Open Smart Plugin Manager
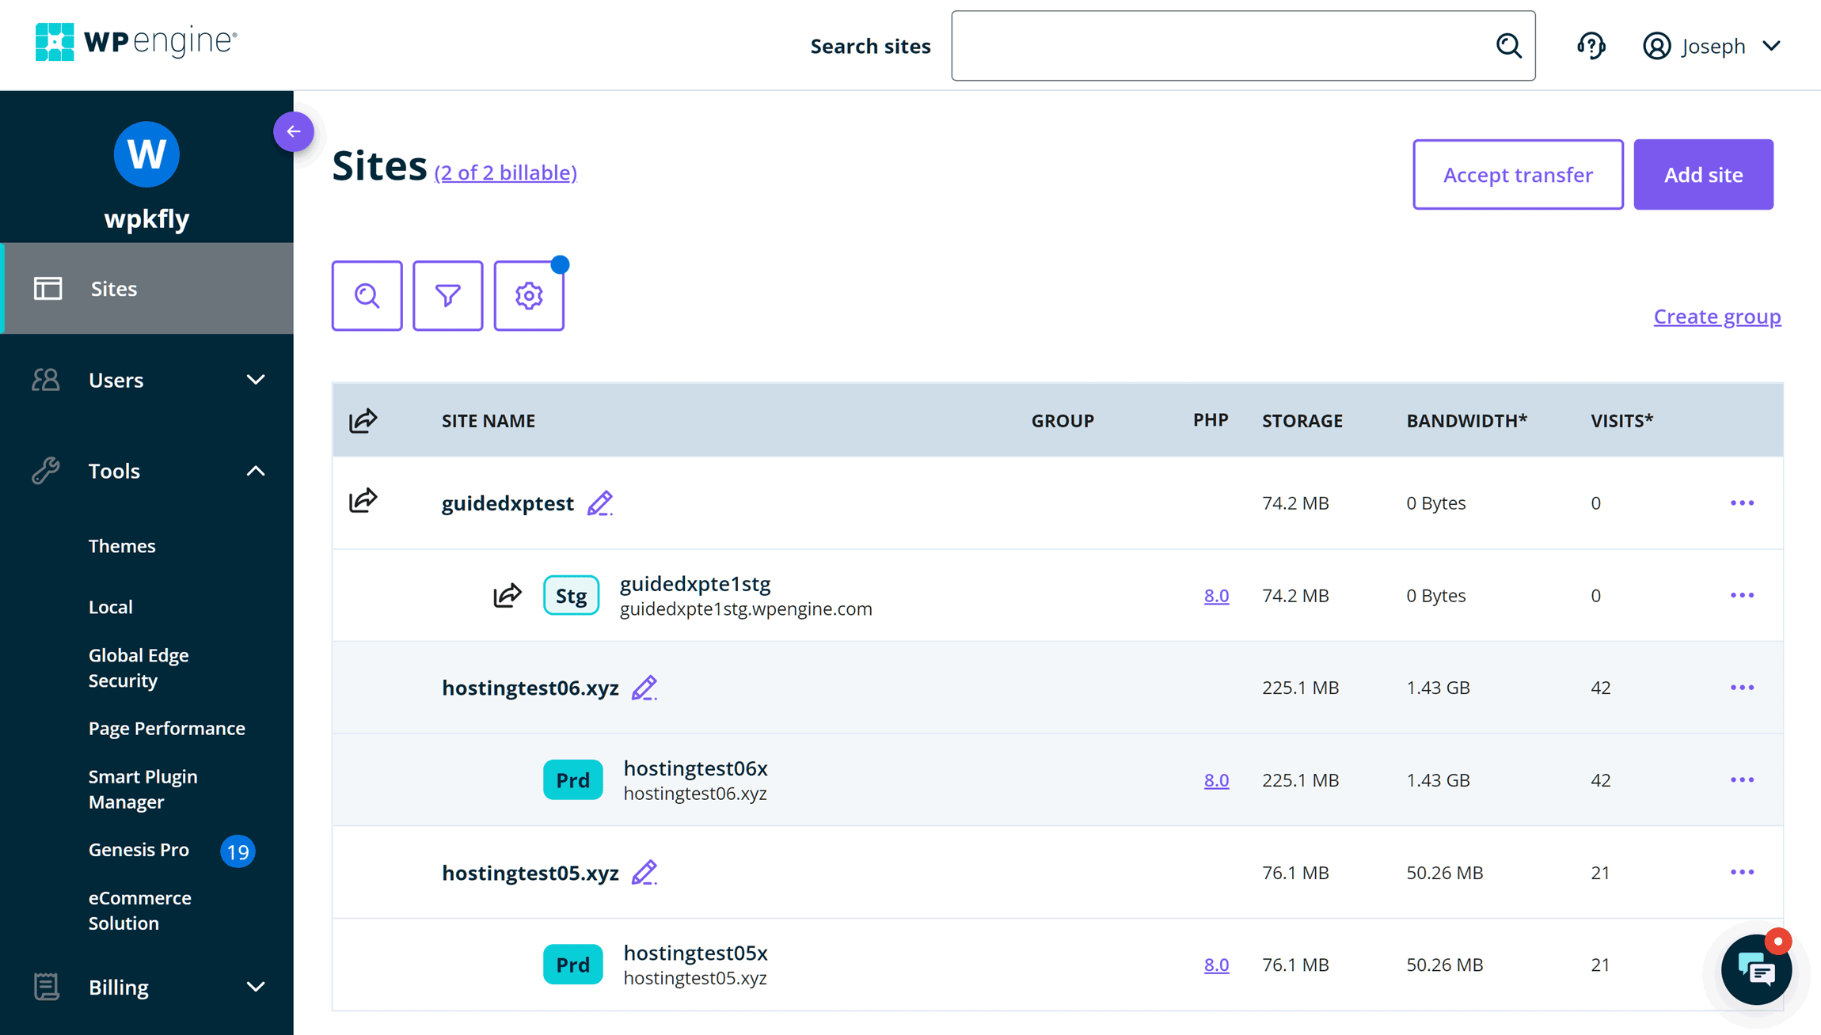The height and width of the screenshot is (1035, 1821). click(143, 789)
